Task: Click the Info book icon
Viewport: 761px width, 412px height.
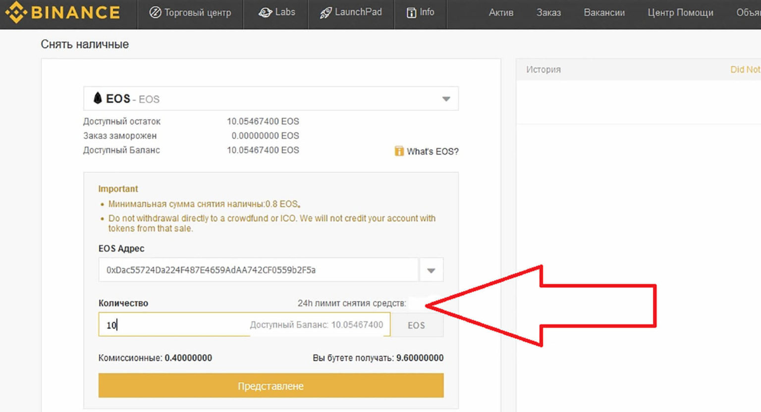Action: click(411, 12)
